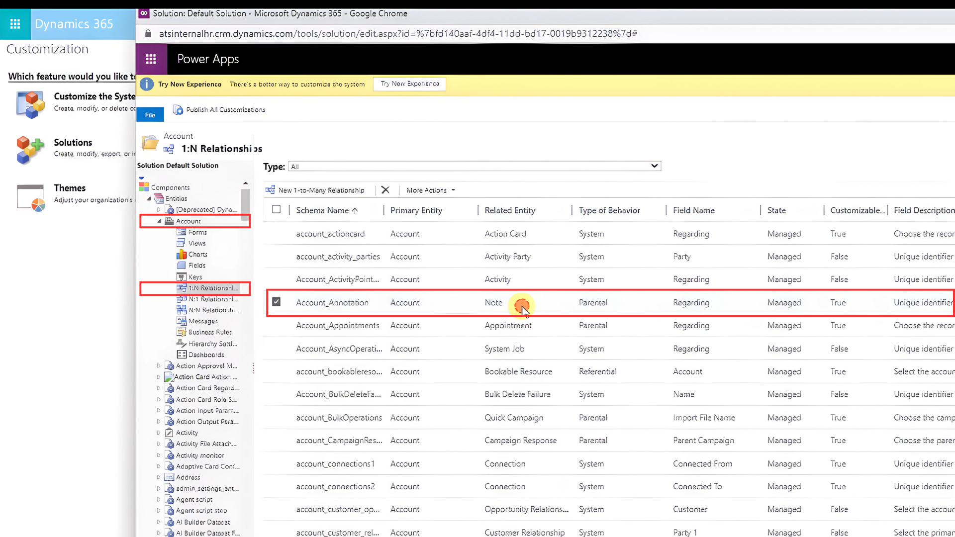Expand the Adaptive Card Conf... entity
The width and height of the screenshot is (955, 537).
click(159, 466)
